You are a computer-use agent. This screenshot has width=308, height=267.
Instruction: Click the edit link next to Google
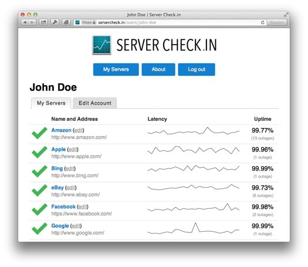pyautogui.click(x=76, y=226)
